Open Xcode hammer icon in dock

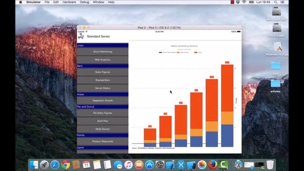(171, 165)
